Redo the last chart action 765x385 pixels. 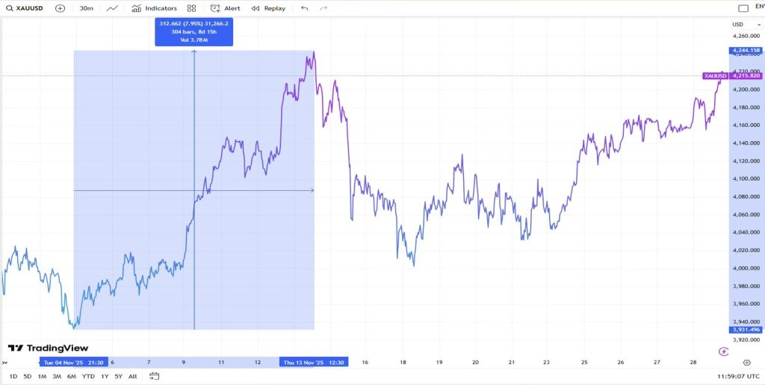pyautogui.click(x=323, y=8)
